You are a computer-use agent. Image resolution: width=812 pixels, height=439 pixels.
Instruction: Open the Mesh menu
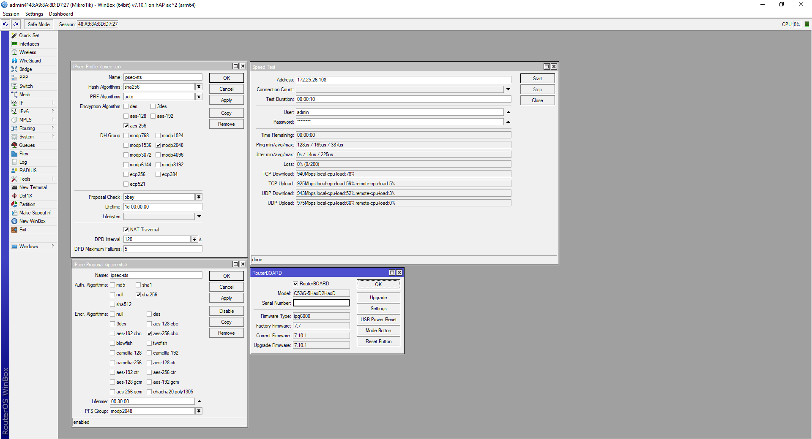tap(25, 95)
